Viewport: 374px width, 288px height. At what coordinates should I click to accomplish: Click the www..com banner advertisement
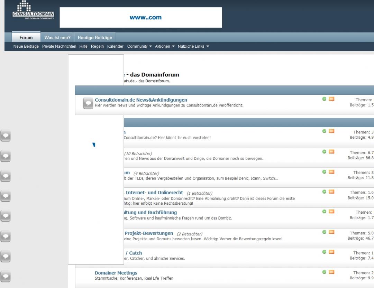(140, 17)
